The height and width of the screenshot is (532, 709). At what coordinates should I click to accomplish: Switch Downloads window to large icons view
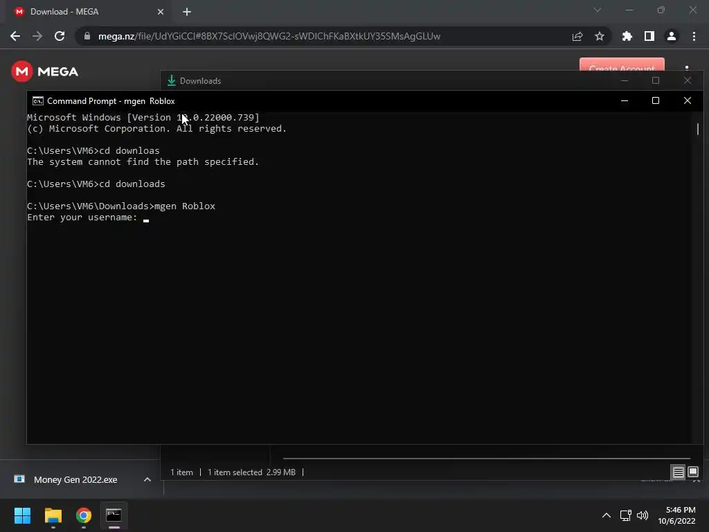(693, 472)
